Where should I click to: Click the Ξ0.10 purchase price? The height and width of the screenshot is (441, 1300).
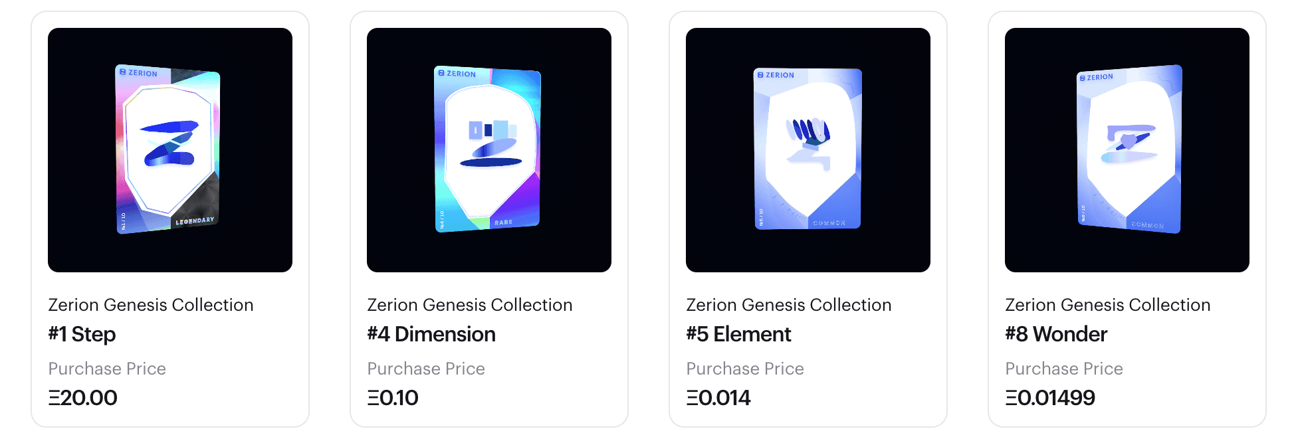pyautogui.click(x=393, y=398)
